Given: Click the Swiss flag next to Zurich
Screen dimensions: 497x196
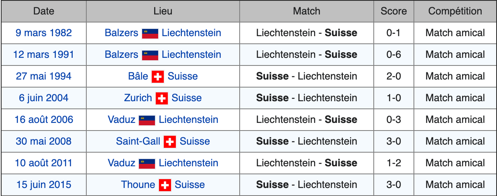Looking at the screenshot, I should [x=162, y=98].
